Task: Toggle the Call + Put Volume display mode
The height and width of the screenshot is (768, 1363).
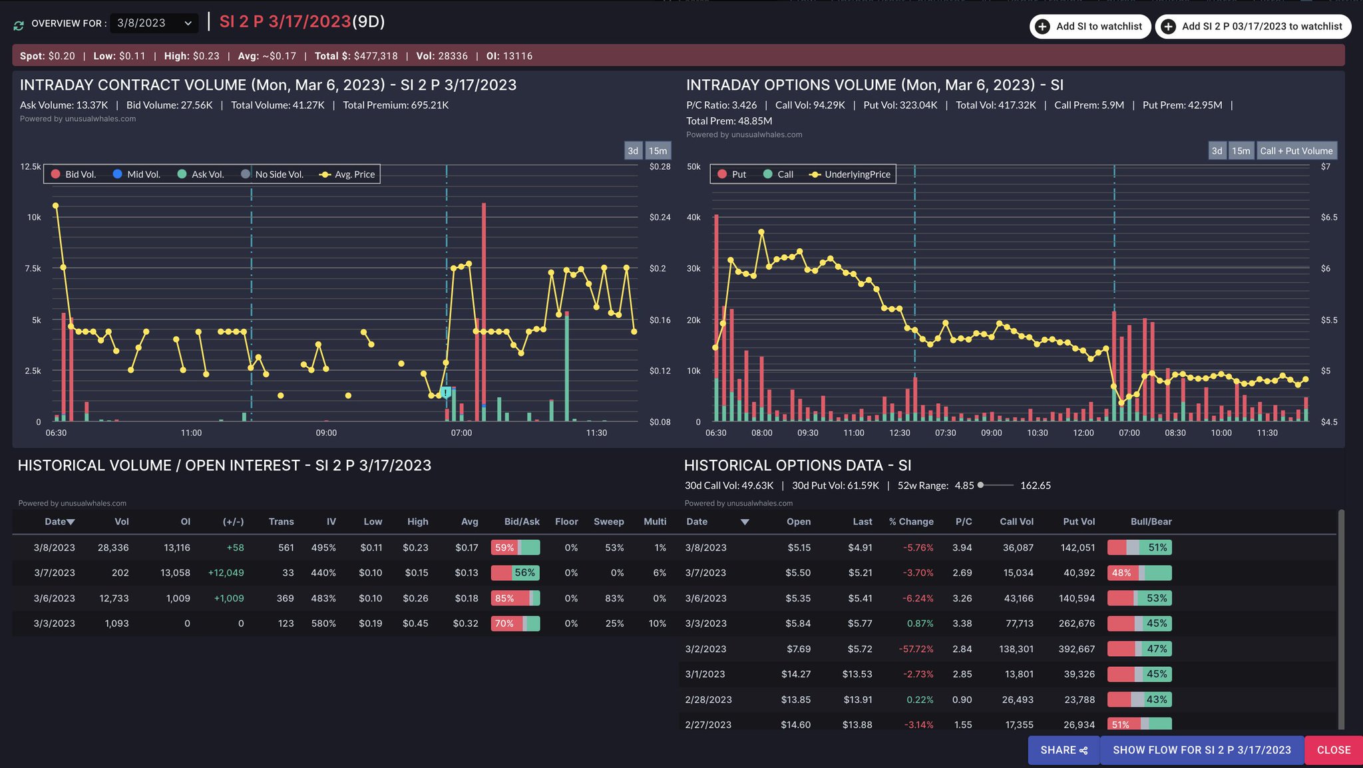Action: [1297, 150]
